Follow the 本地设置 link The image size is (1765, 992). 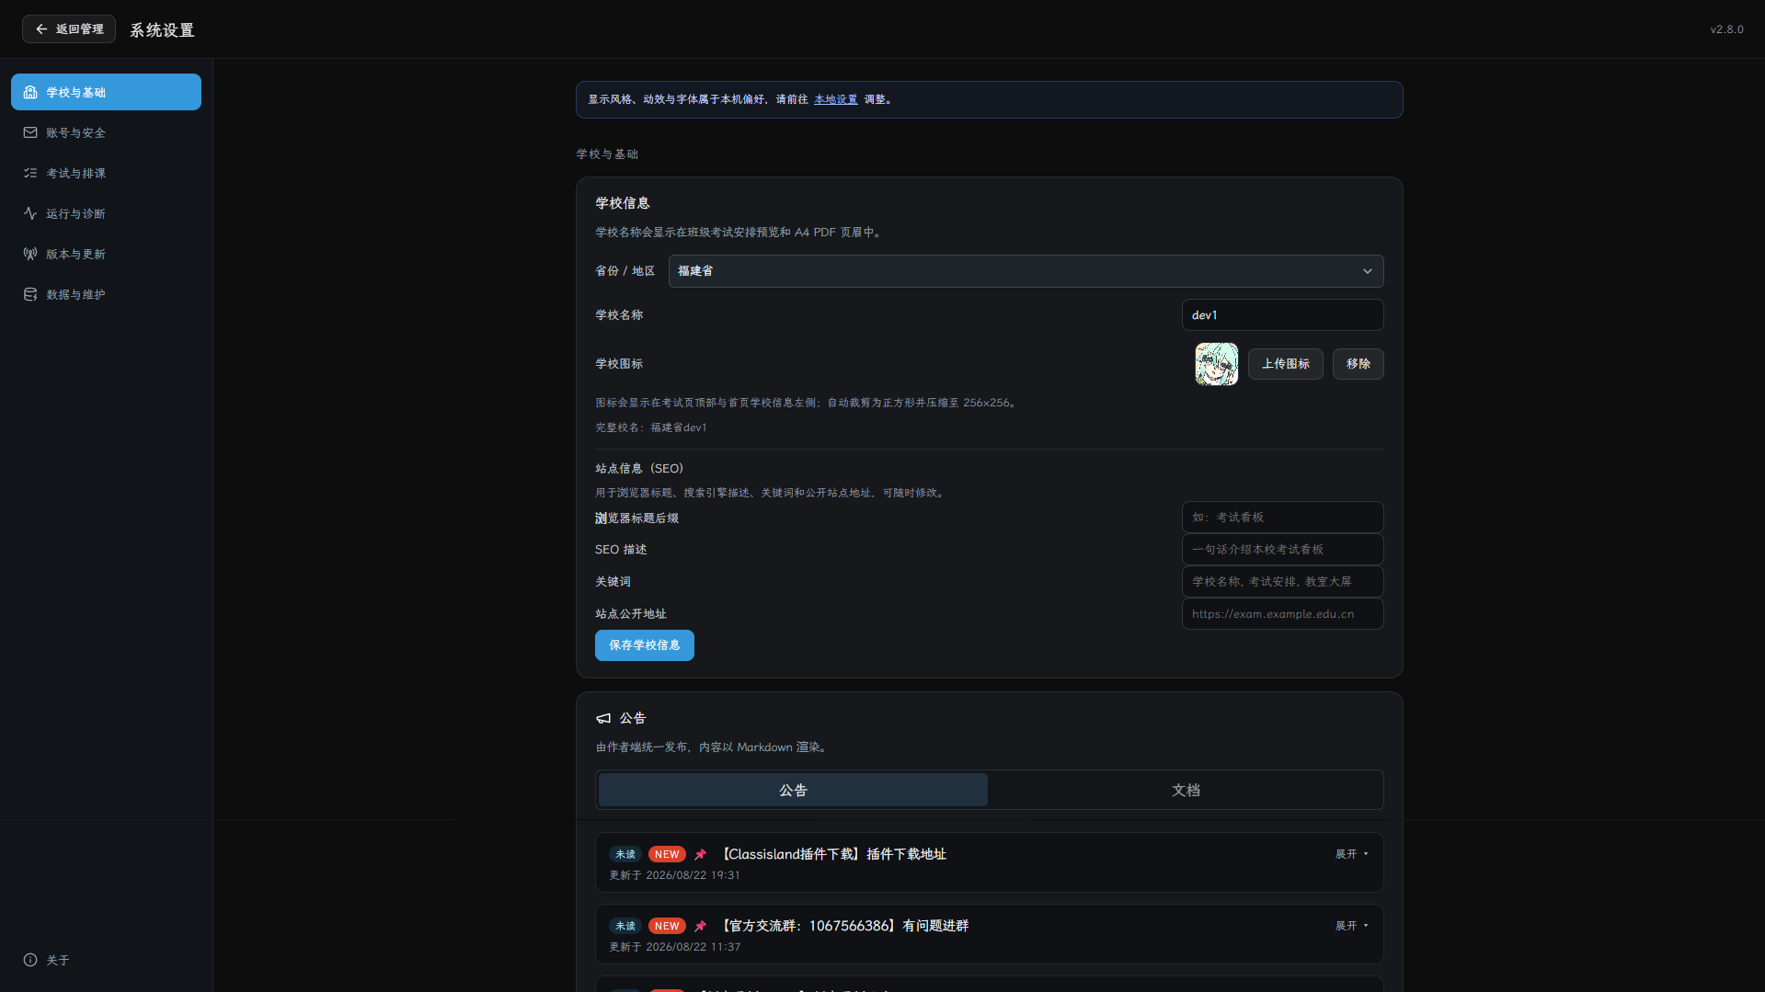tap(835, 99)
